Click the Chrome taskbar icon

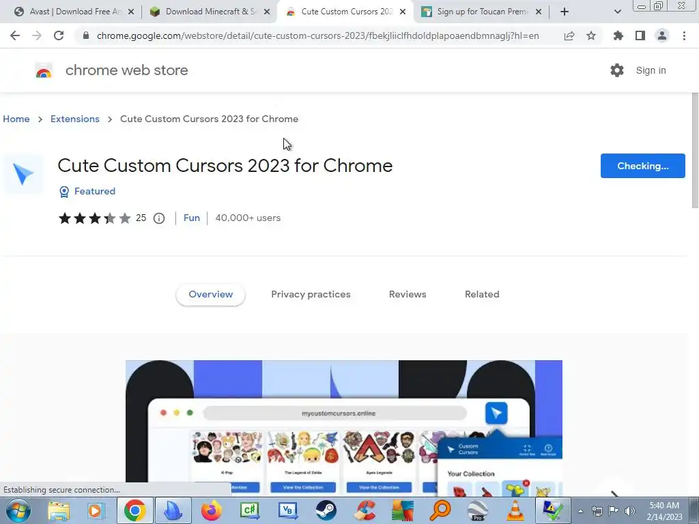pyautogui.click(x=135, y=510)
